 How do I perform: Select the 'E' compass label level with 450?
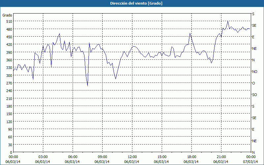(x=253, y=37)
